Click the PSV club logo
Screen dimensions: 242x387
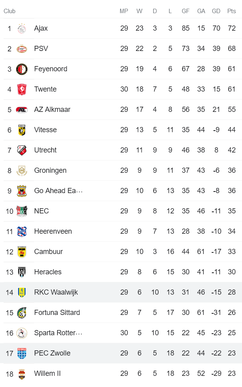pyautogui.click(x=22, y=49)
